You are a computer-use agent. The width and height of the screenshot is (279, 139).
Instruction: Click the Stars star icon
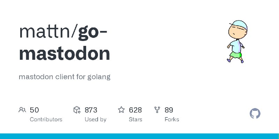point(121,110)
